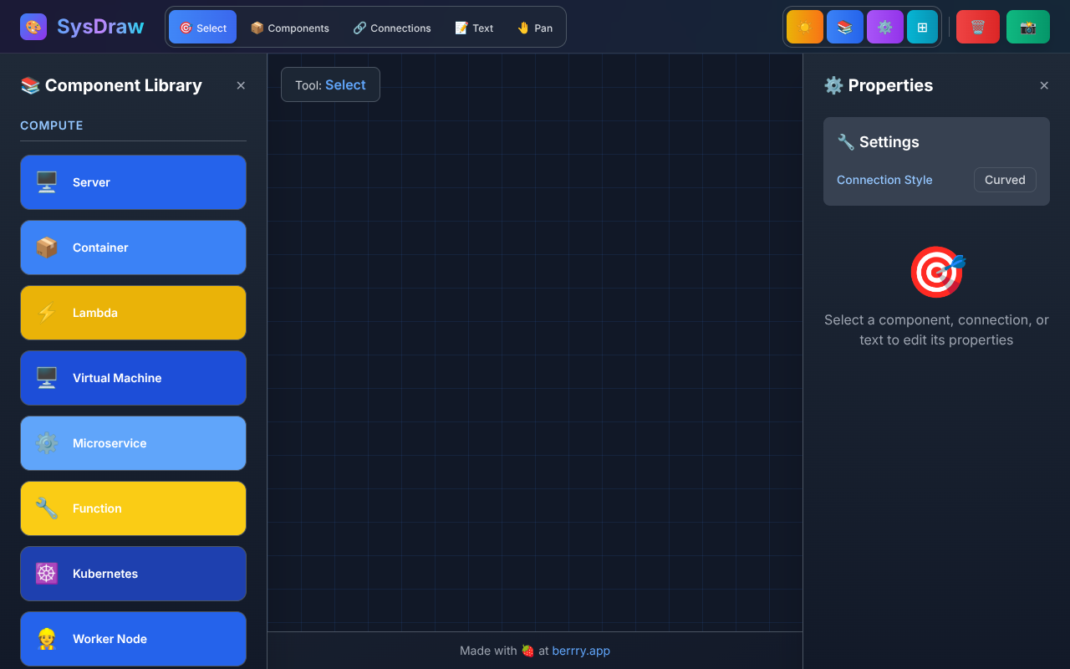
Task: Open the berrry.app link
Action: pyautogui.click(x=581, y=651)
